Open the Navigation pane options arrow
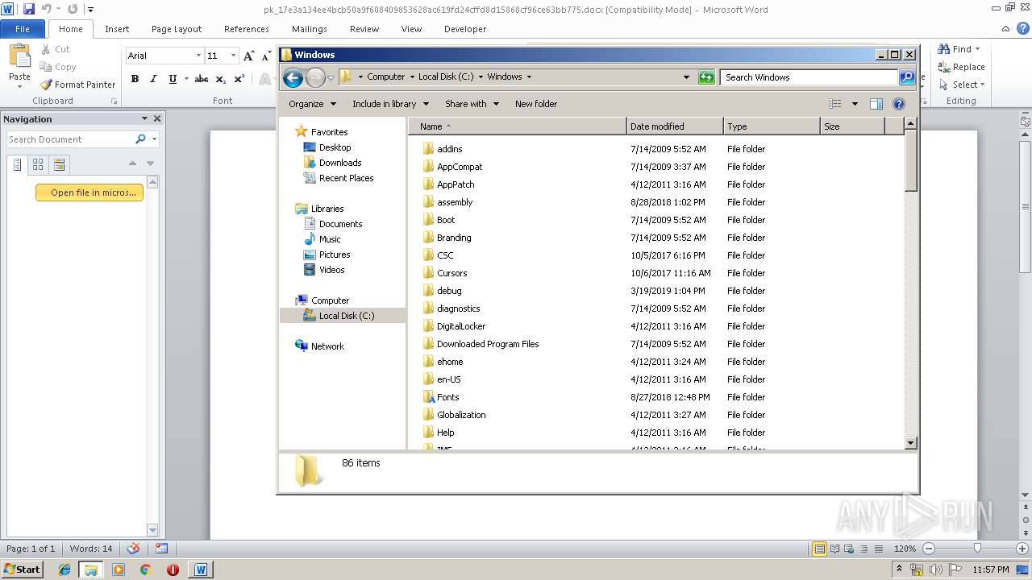 pyautogui.click(x=144, y=118)
